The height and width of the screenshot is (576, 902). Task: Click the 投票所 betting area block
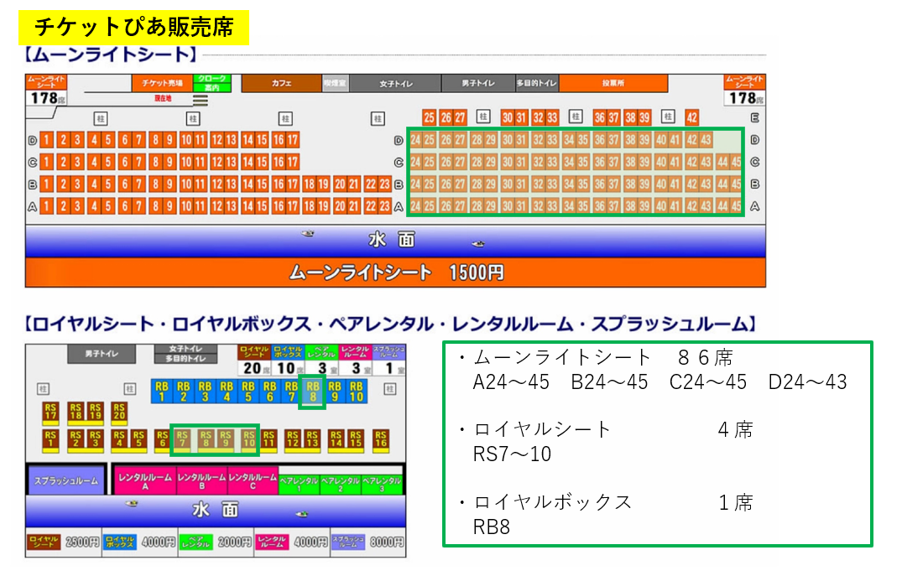pos(613,83)
